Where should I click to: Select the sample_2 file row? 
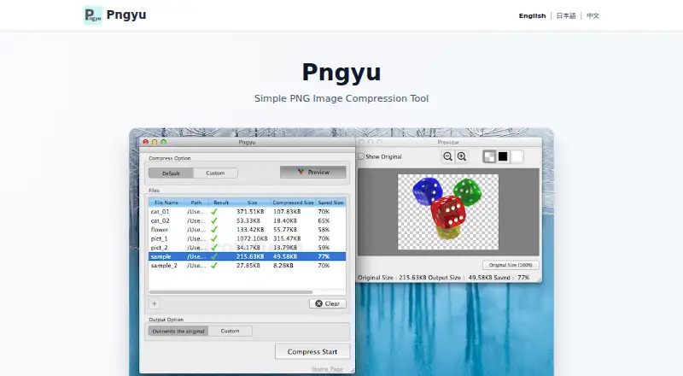tap(247, 265)
